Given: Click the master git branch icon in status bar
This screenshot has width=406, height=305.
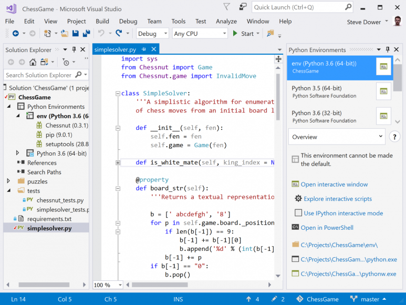Looking at the screenshot, I should tap(352, 299).
